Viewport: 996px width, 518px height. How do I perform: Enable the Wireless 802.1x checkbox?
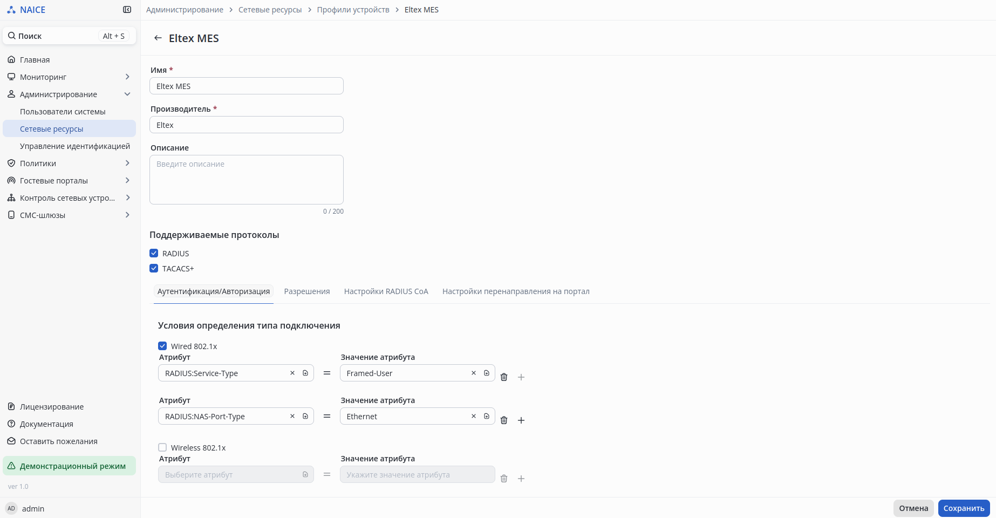tap(162, 447)
